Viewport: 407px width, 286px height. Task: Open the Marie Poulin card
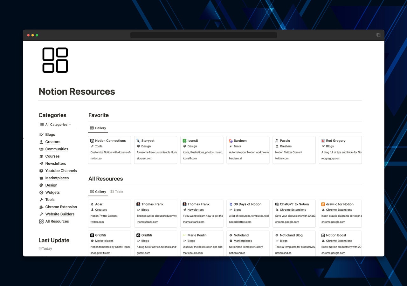point(202,243)
